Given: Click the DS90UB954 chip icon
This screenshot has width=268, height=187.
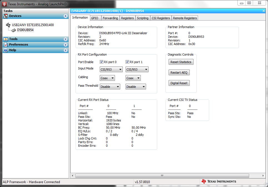Looking at the screenshot, I should point(14,30).
